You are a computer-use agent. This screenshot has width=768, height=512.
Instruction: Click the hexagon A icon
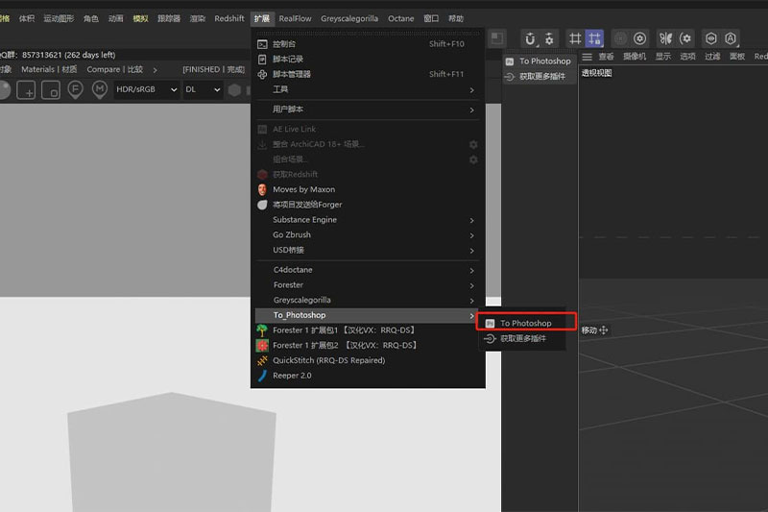(x=731, y=38)
